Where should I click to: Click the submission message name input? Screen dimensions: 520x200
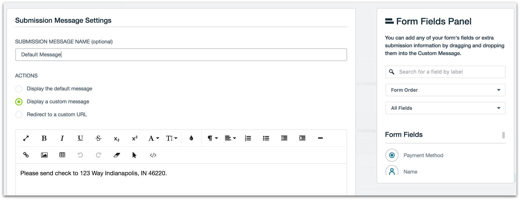tap(181, 55)
